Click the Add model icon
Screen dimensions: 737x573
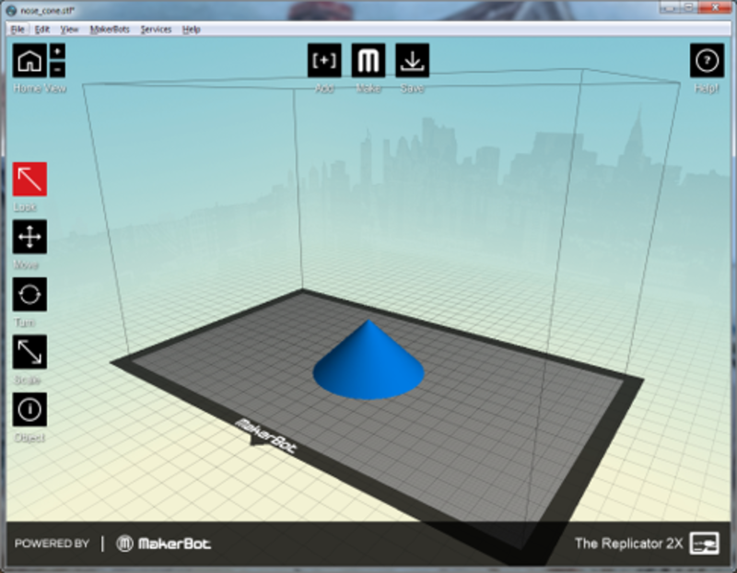pyautogui.click(x=324, y=61)
